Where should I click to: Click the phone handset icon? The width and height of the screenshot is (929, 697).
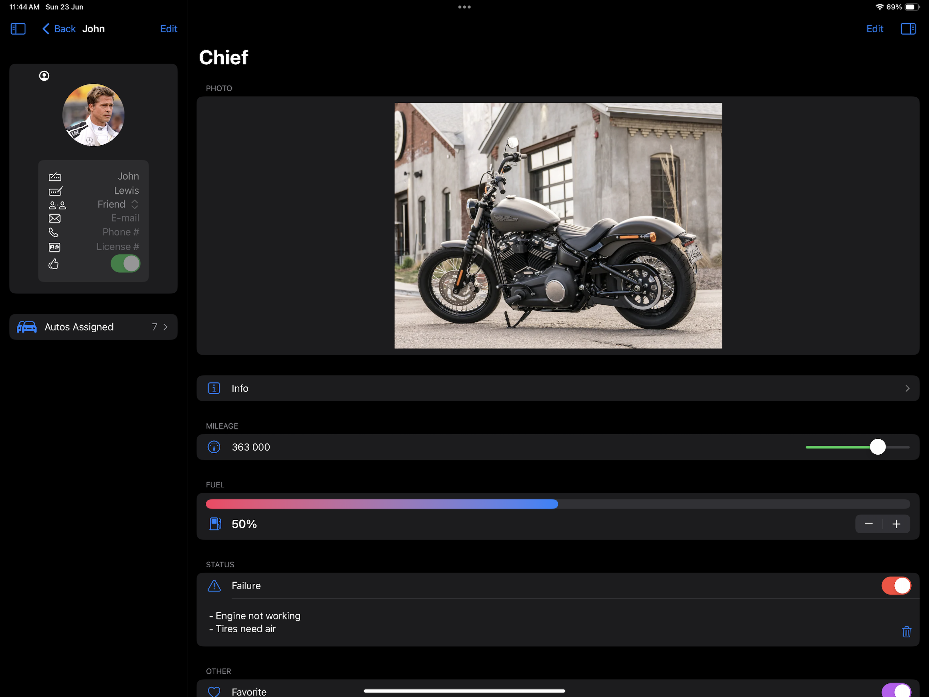tap(54, 232)
